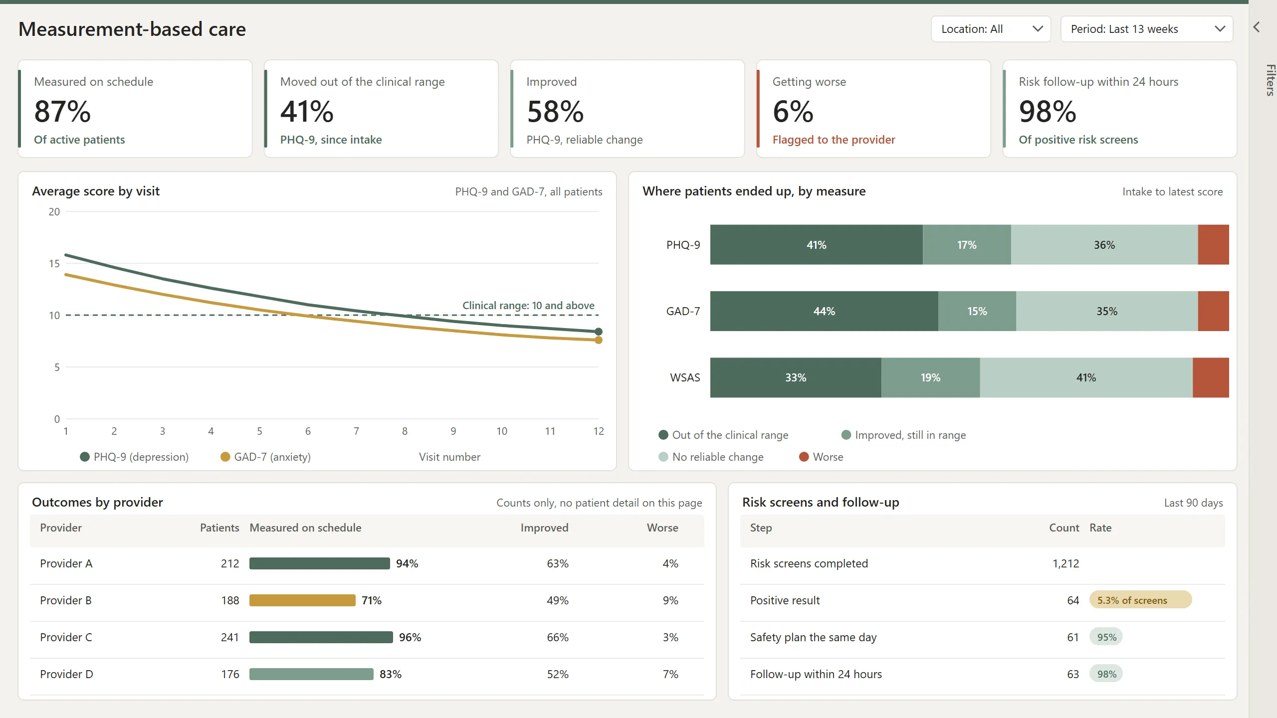Open the Risk follow-up within 24 hours card
This screenshot has height=718, width=1277.
point(1120,109)
